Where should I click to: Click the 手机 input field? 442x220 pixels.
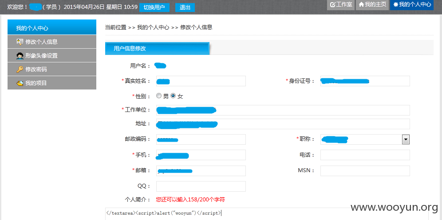click(x=201, y=155)
